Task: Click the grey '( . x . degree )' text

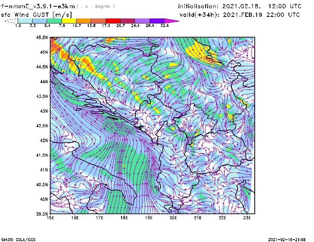Action: [x=96, y=6]
